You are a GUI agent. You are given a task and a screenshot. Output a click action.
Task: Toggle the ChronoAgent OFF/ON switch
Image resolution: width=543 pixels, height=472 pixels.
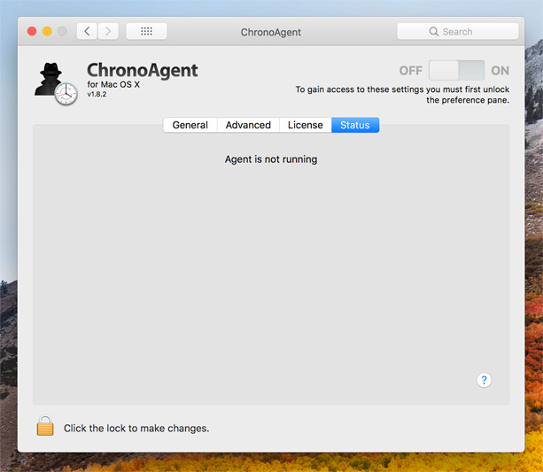tap(456, 70)
